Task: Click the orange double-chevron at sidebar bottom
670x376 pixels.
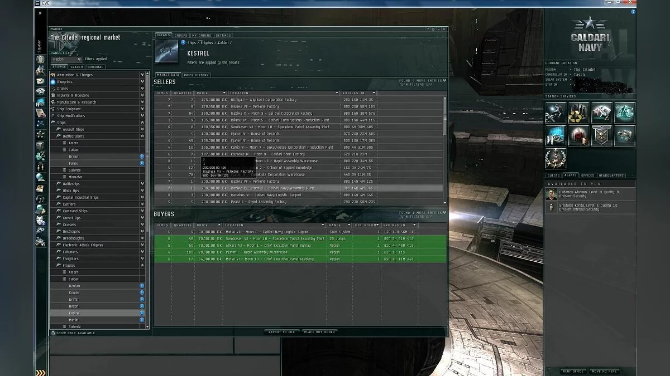Action: click(x=40, y=372)
